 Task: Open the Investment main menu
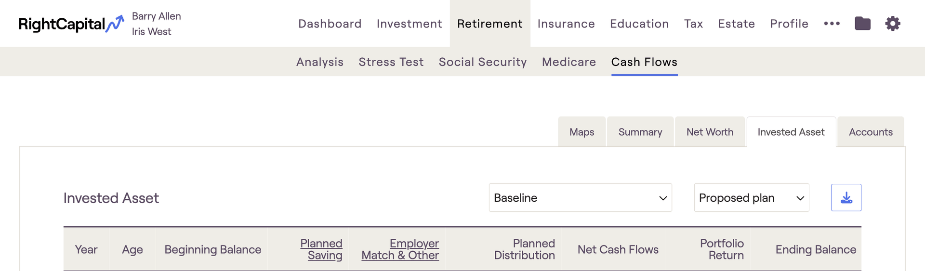[409, 24]
